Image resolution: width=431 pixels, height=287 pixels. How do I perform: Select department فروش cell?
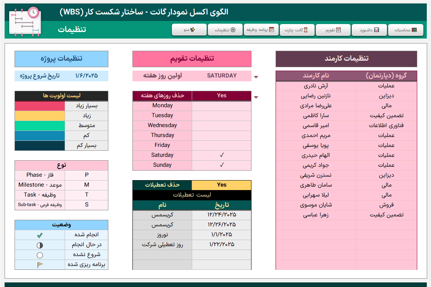tap(386, 205)
